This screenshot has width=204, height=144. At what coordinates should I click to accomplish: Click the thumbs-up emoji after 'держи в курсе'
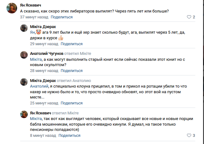(x=61, y=38)
